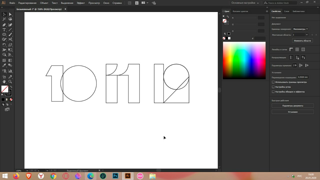
Task: Select the Gradient tool
Action: click(x=10, y=60)
